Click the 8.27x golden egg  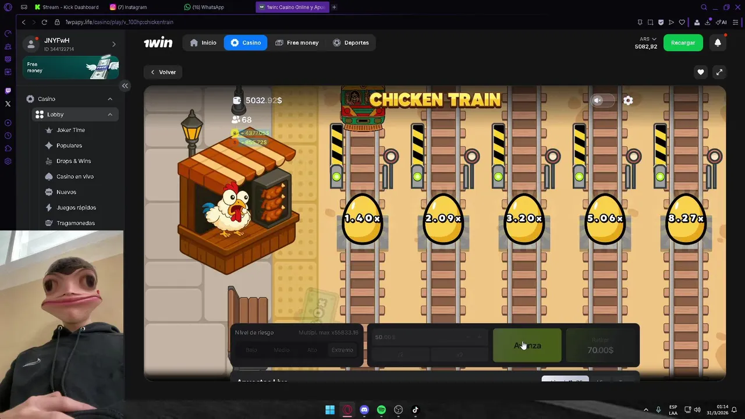(x=686, y=219)
